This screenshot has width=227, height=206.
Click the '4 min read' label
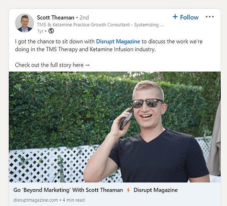coord(74,200)
